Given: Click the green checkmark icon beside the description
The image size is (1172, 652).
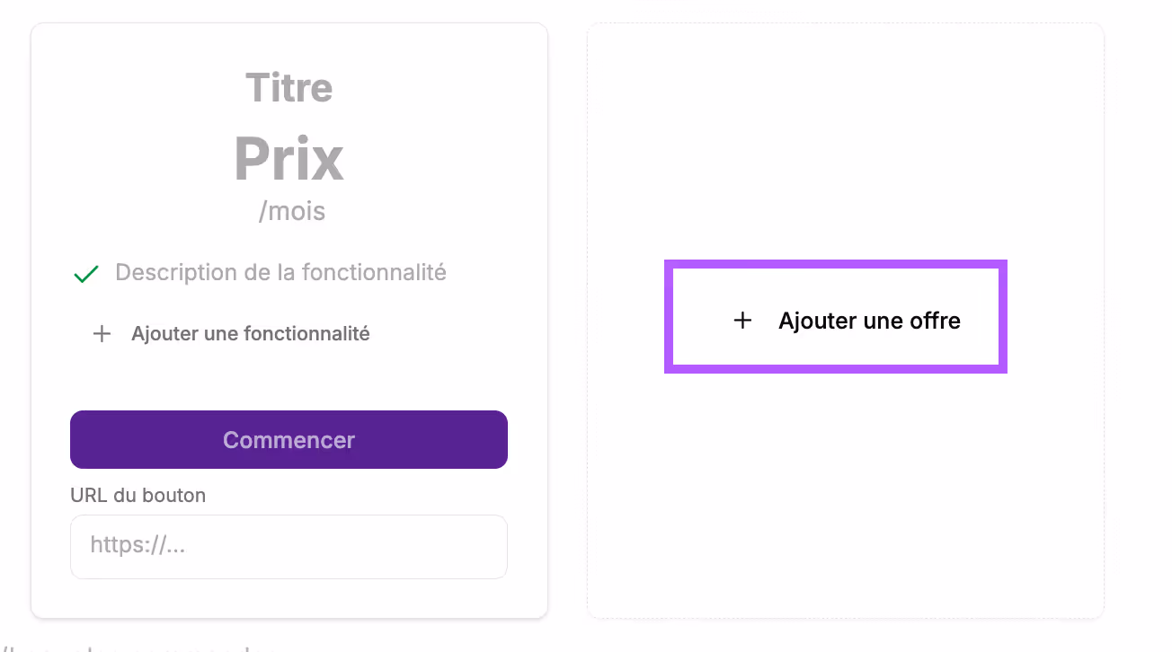Looking at the screenshot, I should (x=85, y=273).
